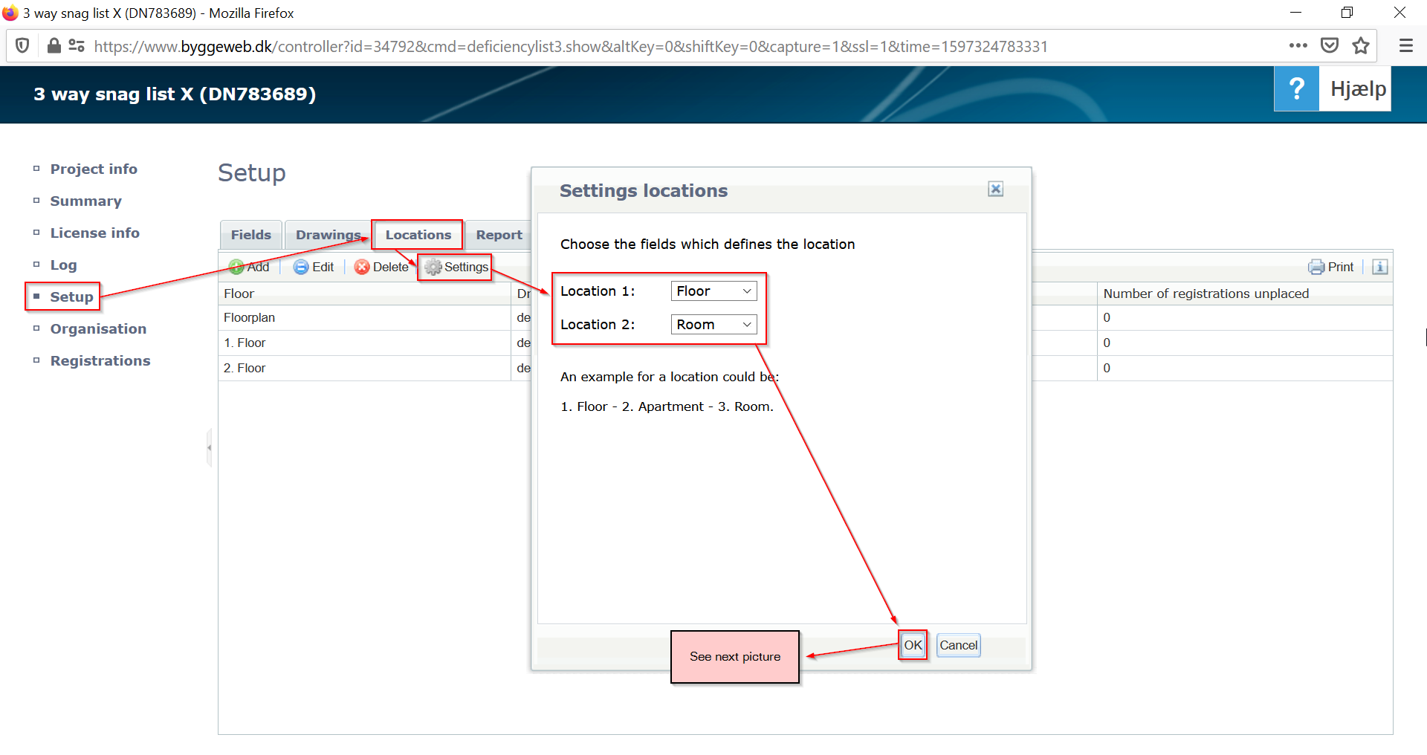Open the page actions three-dots menu
Viewport: 1427px width, 755px height.
tap(1298, 46)
